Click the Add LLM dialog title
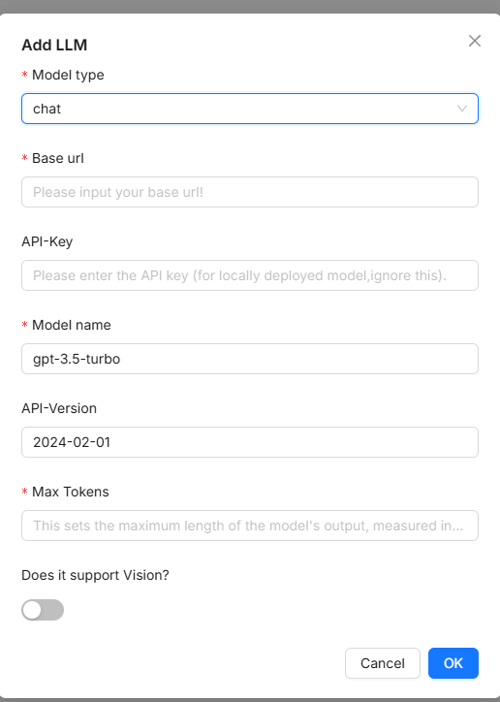 coord(54,45)
